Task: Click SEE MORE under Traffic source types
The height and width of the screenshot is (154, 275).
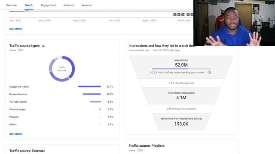Action: pos(15,134)
